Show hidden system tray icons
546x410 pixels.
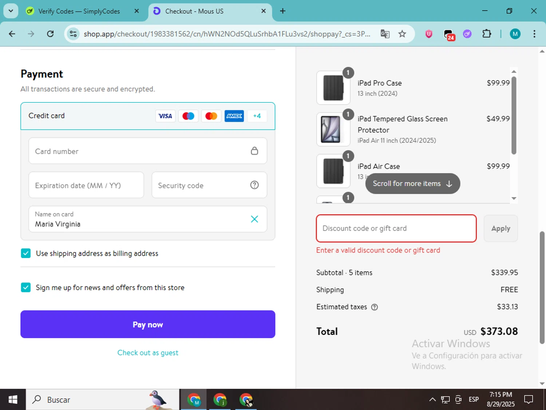(x=432, y=400)
